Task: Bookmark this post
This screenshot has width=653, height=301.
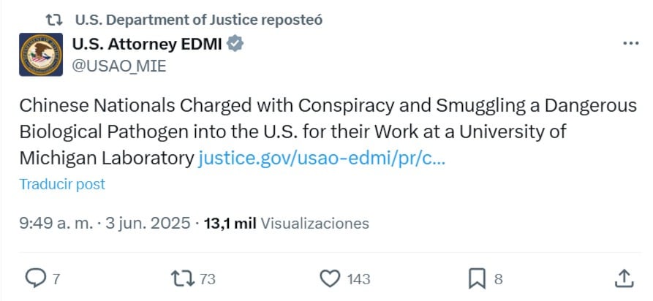Action: (477, 278)
